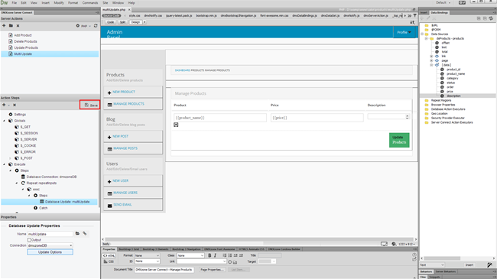Screen dimensions: 497x279
Task: Click the product_name input field
Action: [x=220, y=118]
